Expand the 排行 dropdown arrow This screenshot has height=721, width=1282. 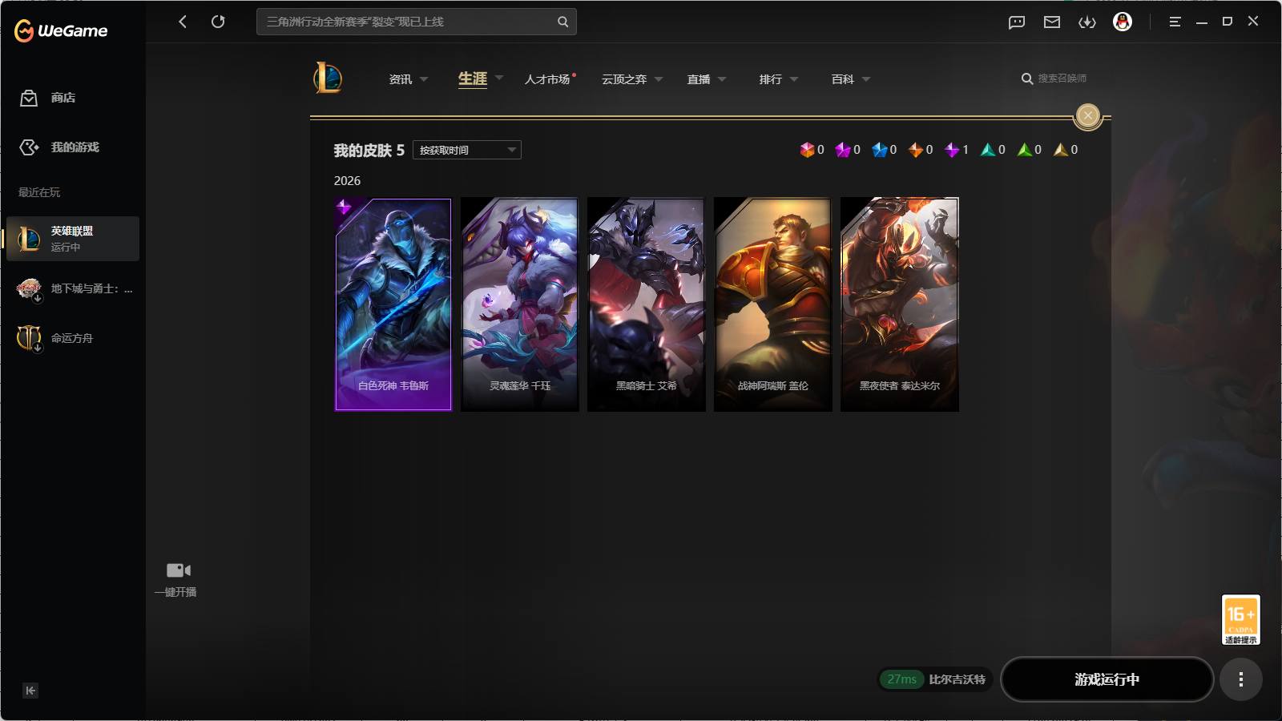[794, 79]
